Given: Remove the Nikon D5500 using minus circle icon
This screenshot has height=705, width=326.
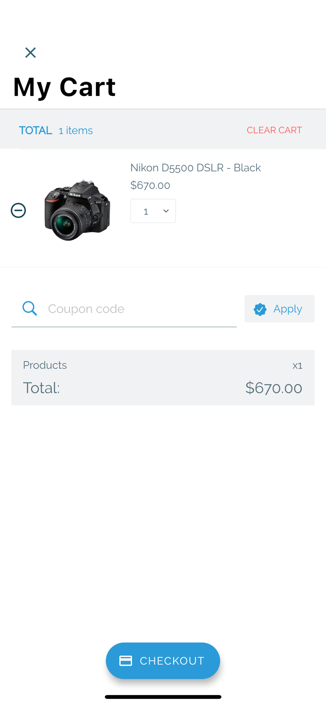Looking at the screenshot, I should (18, 210).
